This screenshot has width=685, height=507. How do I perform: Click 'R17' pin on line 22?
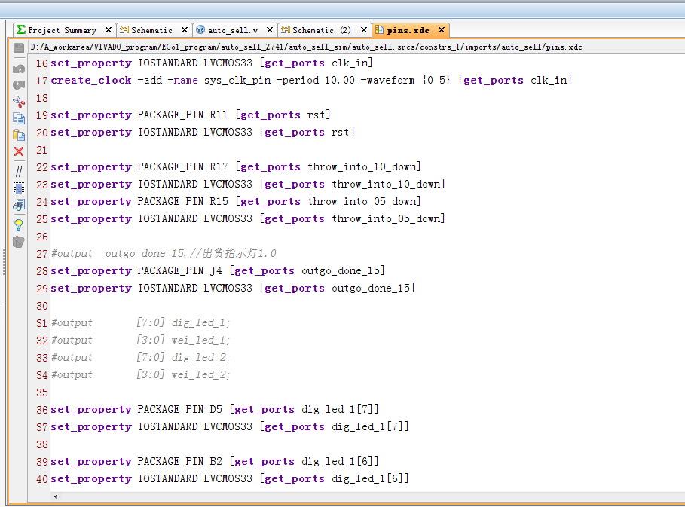(x=219, y=166)
